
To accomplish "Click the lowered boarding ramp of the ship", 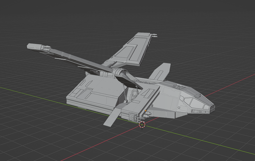I will tap(112, 117).
